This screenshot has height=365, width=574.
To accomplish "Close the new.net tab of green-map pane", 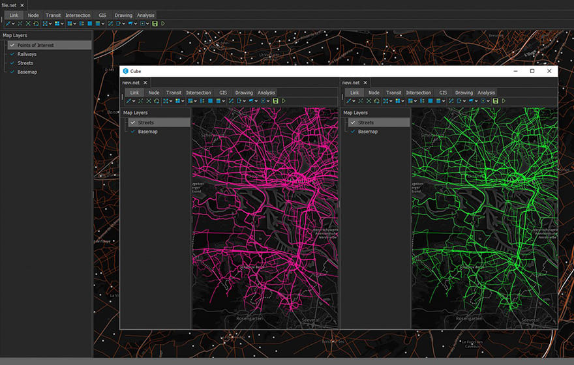I will coord(365,83).
